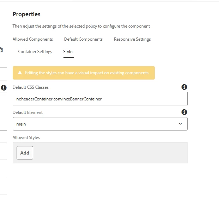Click the chevron arrow in Default Element field
This screenshot has height=209, width=219.
click(180, 124)
